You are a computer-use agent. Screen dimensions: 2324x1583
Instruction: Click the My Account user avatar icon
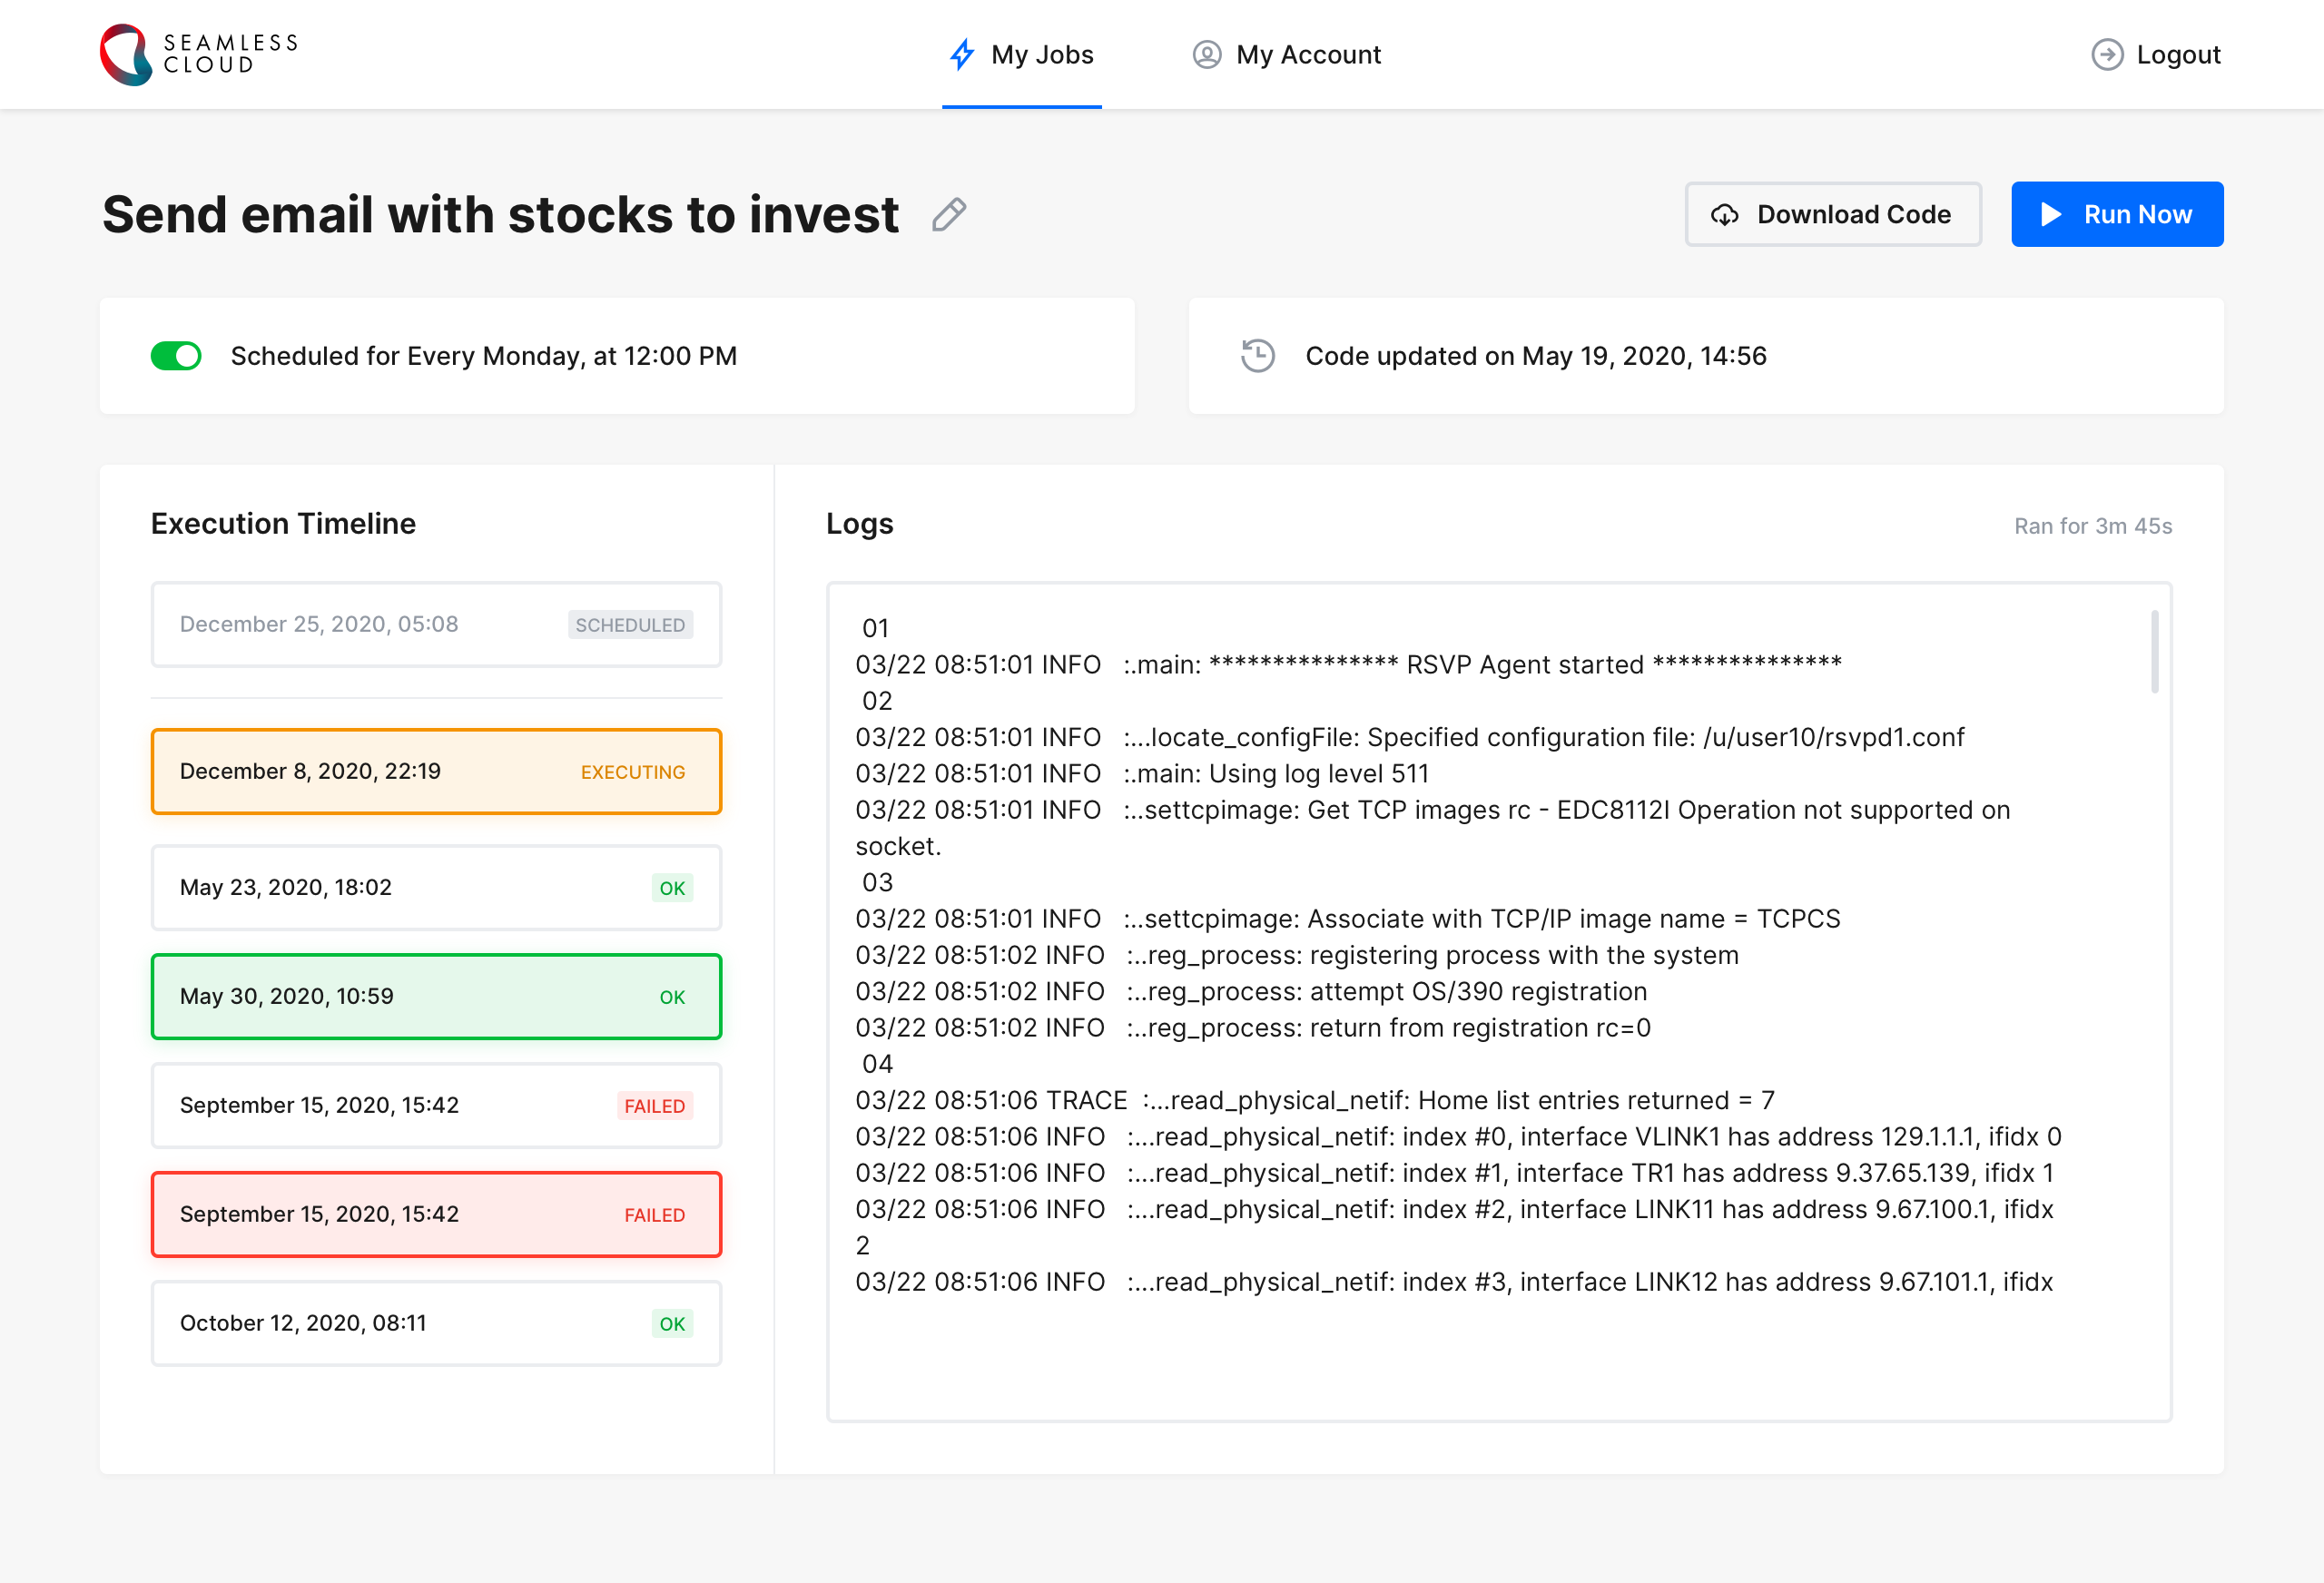click(1206, 54)
